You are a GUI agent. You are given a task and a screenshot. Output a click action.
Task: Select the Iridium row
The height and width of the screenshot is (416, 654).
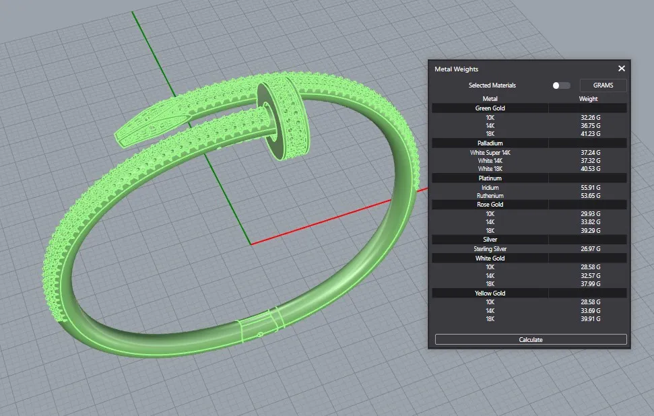tap(529, 188)
